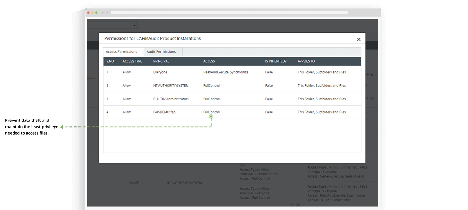Click the fullscreen expand icon in background page
Viewport: 468px width, 210px height.
tap(298, 205)
